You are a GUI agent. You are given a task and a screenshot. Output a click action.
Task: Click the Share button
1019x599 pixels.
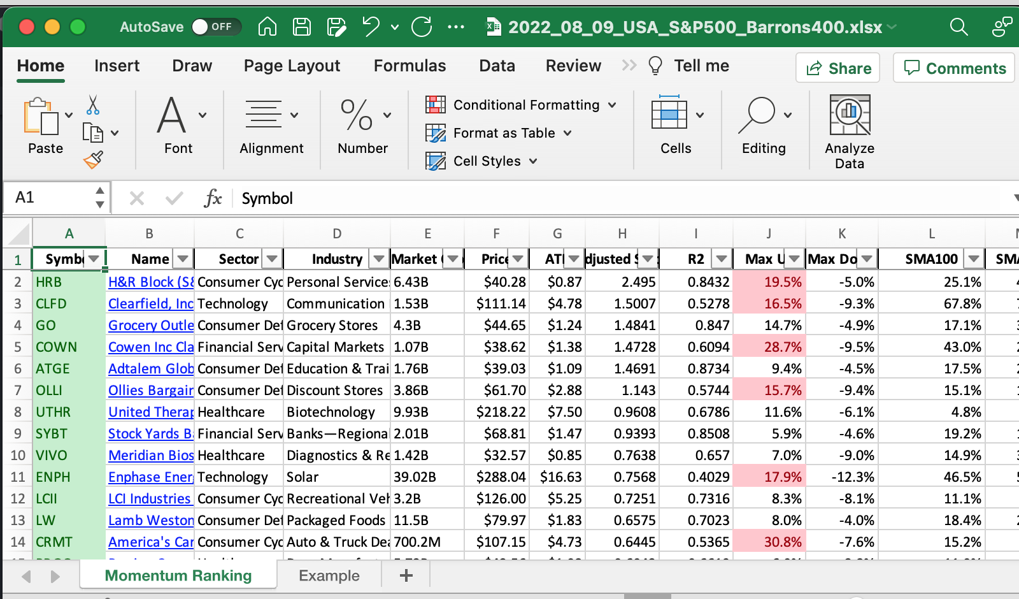(x=838, y=68)
